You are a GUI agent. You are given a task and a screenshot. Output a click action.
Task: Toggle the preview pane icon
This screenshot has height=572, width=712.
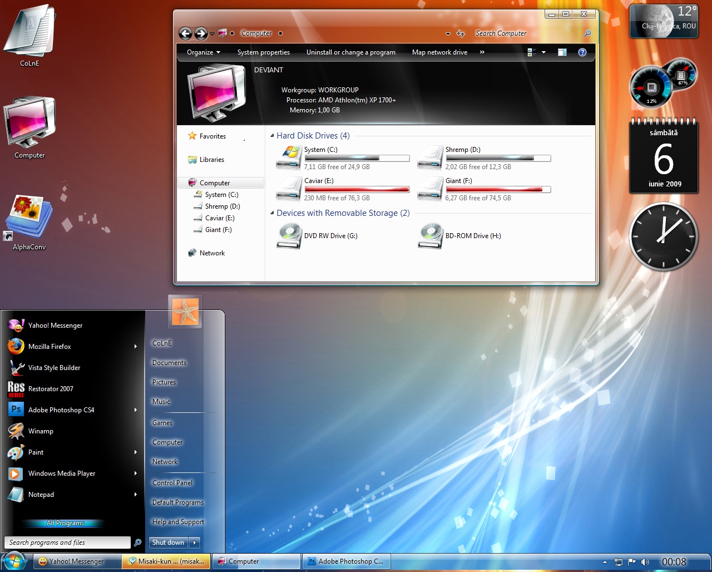coord(562,52)
